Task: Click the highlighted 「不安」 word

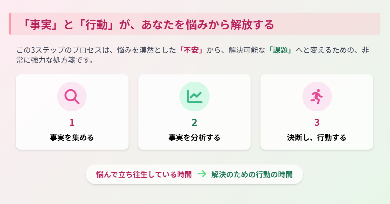Action: tap(191, 50)
